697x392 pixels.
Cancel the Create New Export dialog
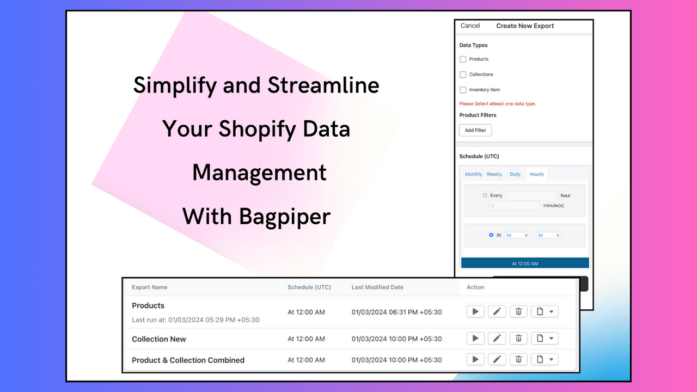click(x=470, y=26)
